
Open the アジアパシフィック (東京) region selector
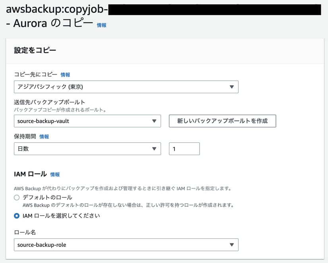[x=126, y=87]
